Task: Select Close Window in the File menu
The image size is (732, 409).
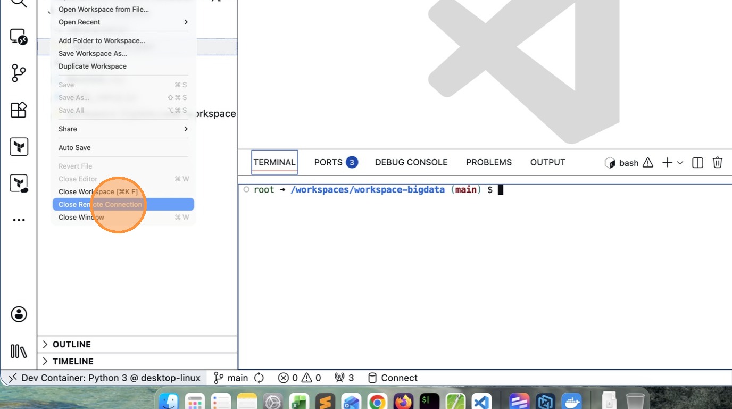Action: [123, 218]
